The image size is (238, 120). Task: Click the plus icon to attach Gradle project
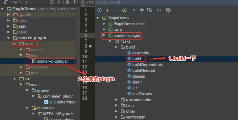pos(107,10)
